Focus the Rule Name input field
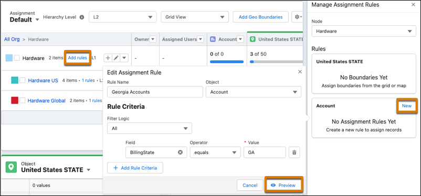Viewport: 421px width, 196px height. [155, 92]
